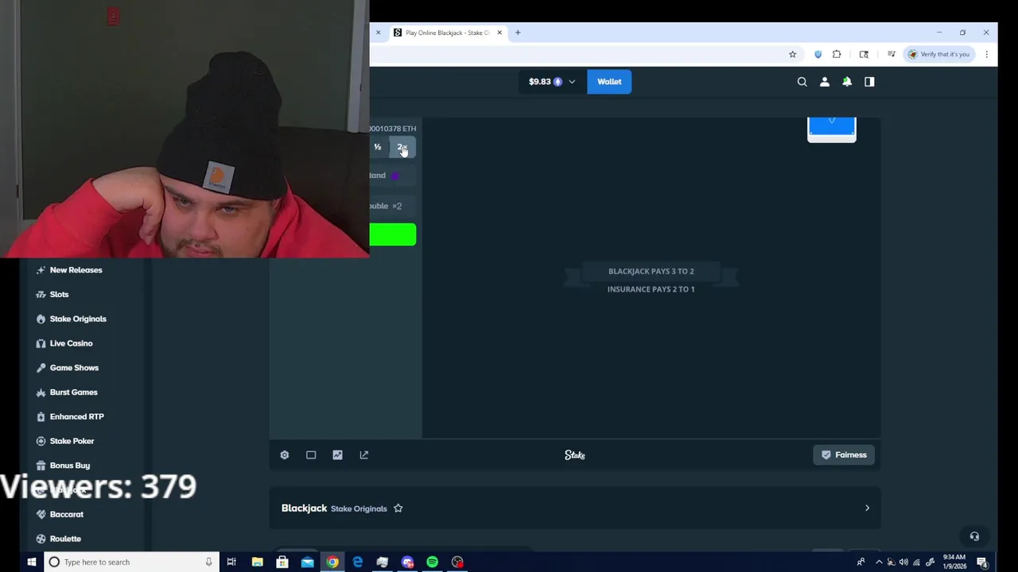Open Mail app in taskbar
This screenshot has width=1018, height=572.
[307, 562]
